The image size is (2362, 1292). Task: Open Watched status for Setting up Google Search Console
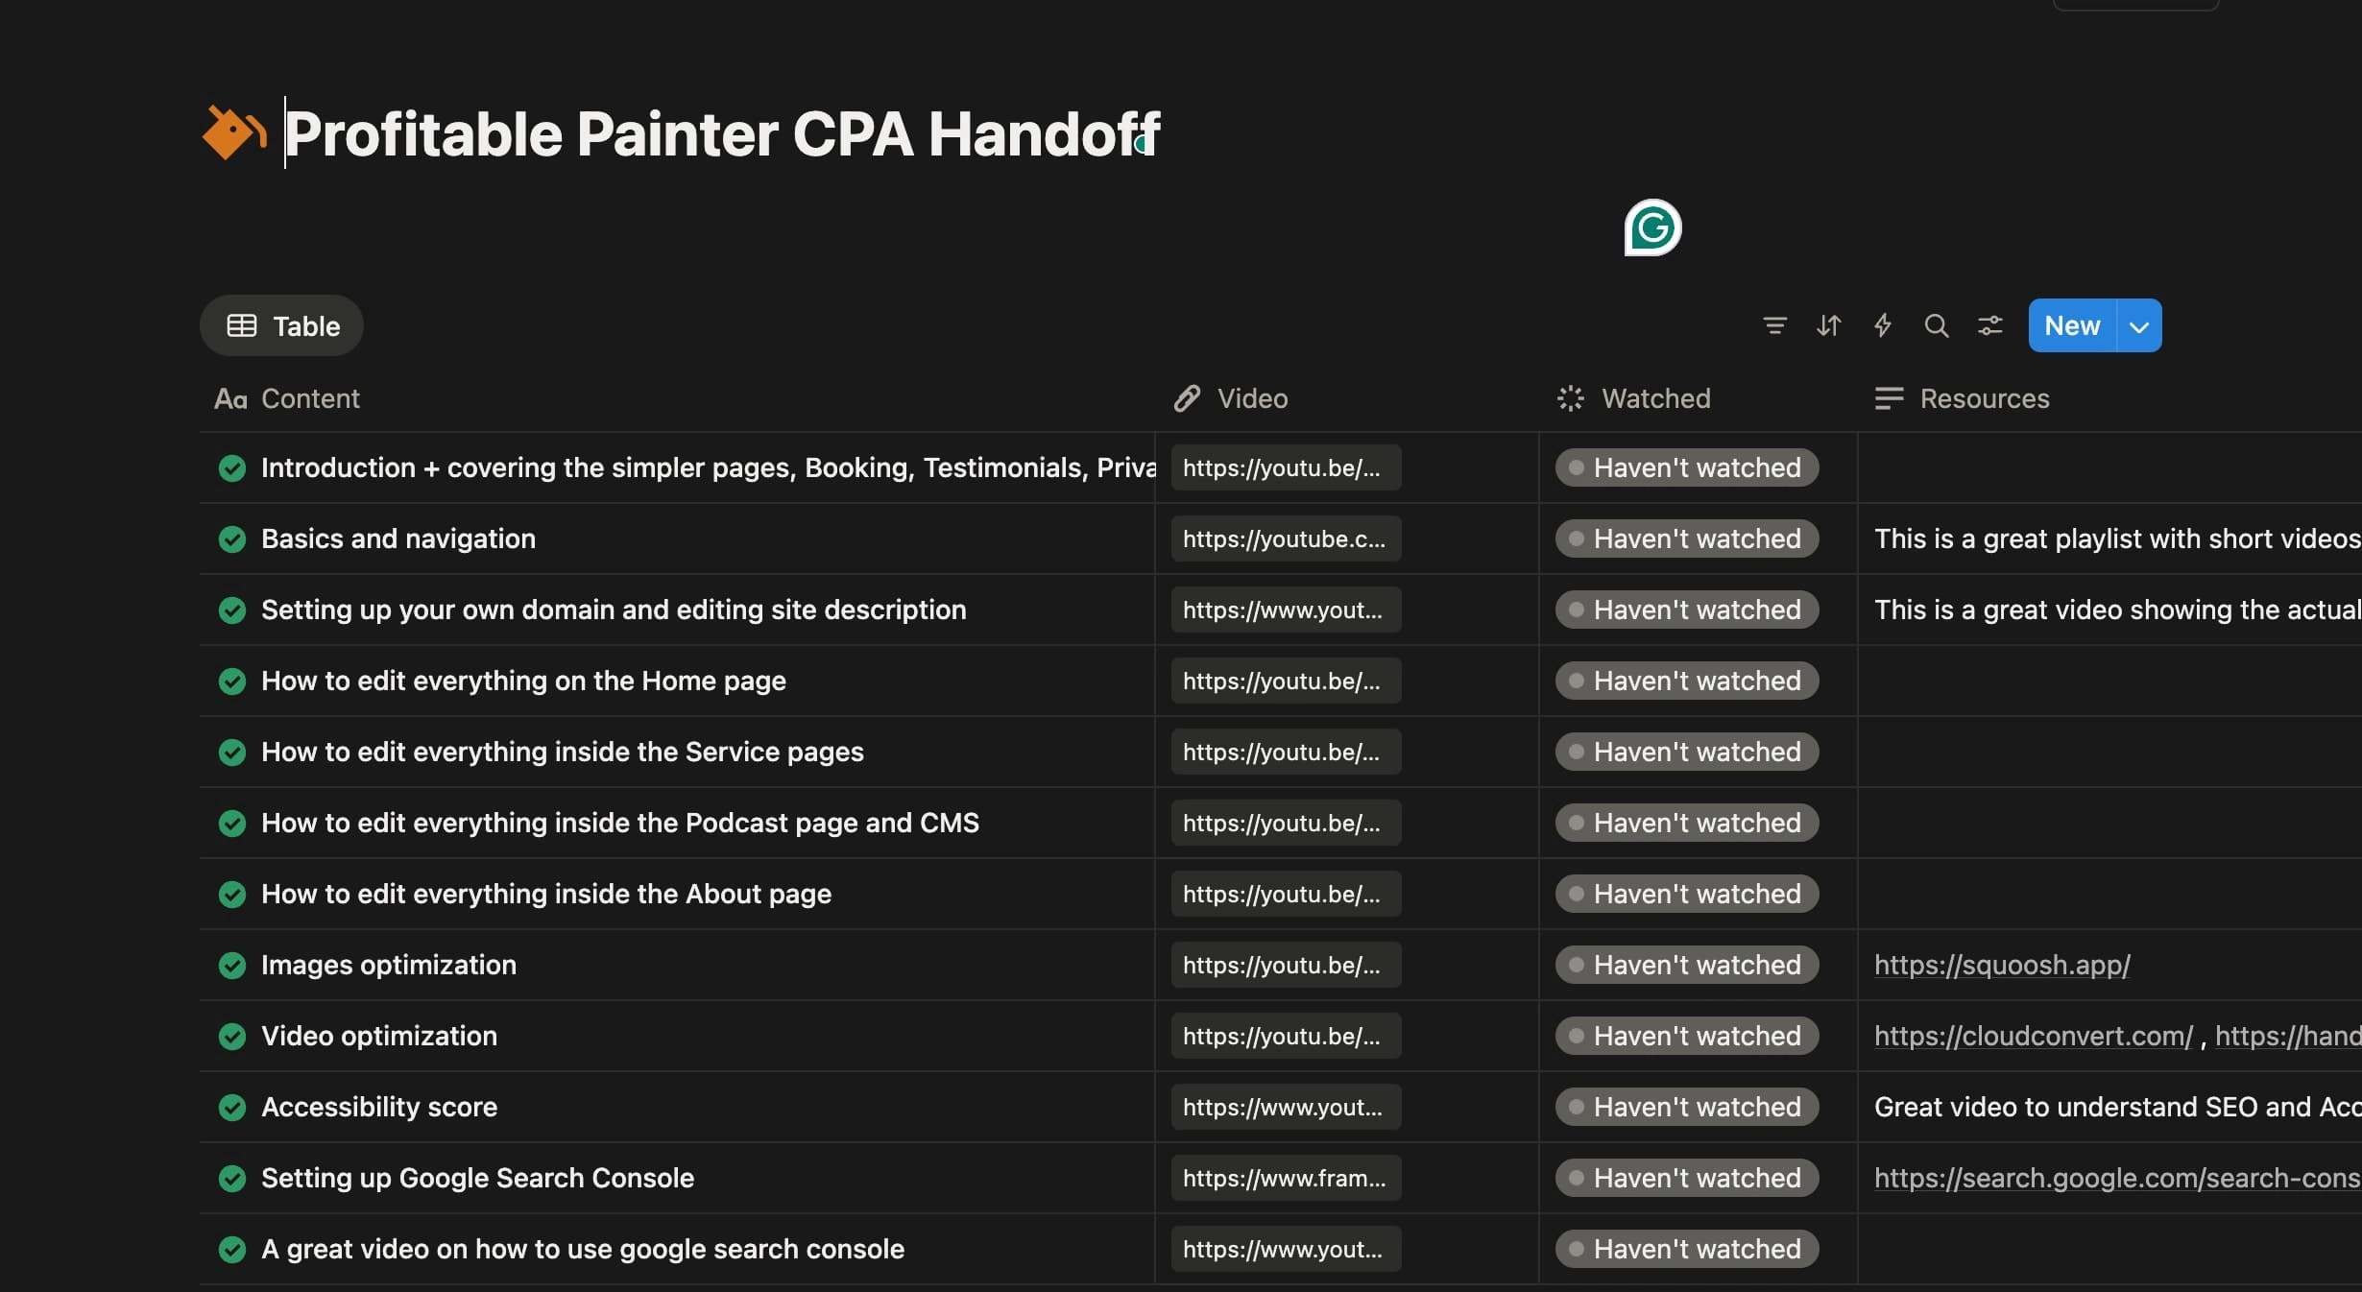[x=1686, y=1178]
